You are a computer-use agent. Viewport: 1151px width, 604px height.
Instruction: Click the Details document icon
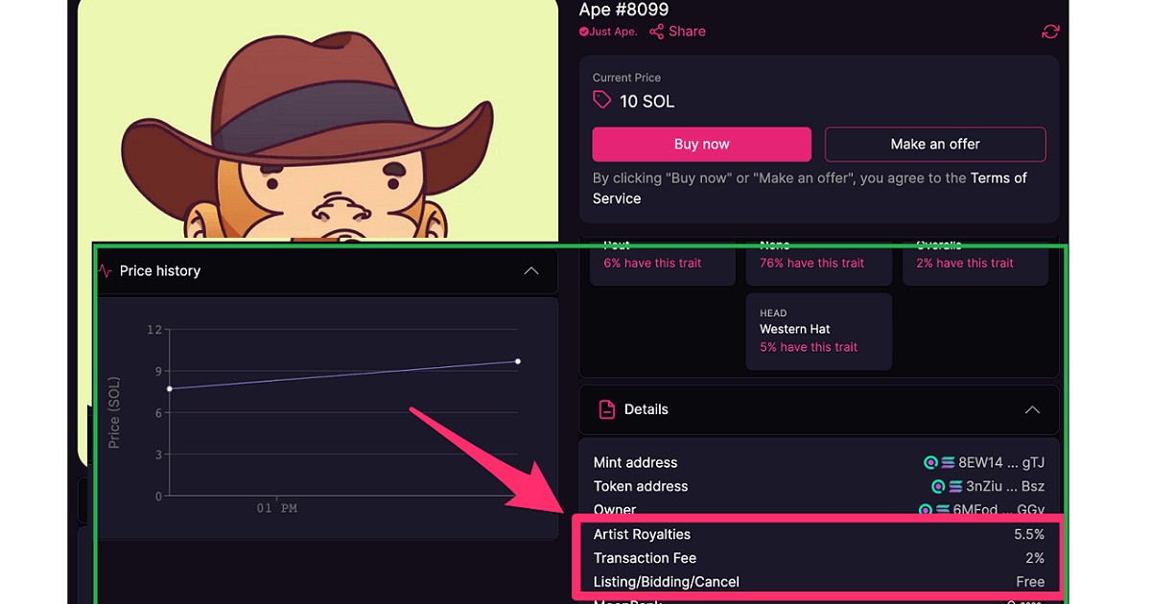(606, 409)
